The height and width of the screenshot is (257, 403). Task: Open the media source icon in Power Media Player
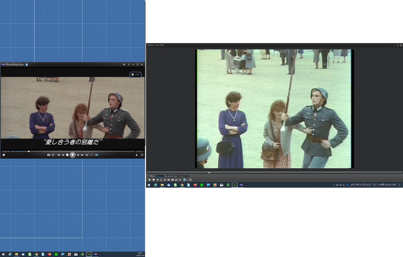click(x=4, y=155)
